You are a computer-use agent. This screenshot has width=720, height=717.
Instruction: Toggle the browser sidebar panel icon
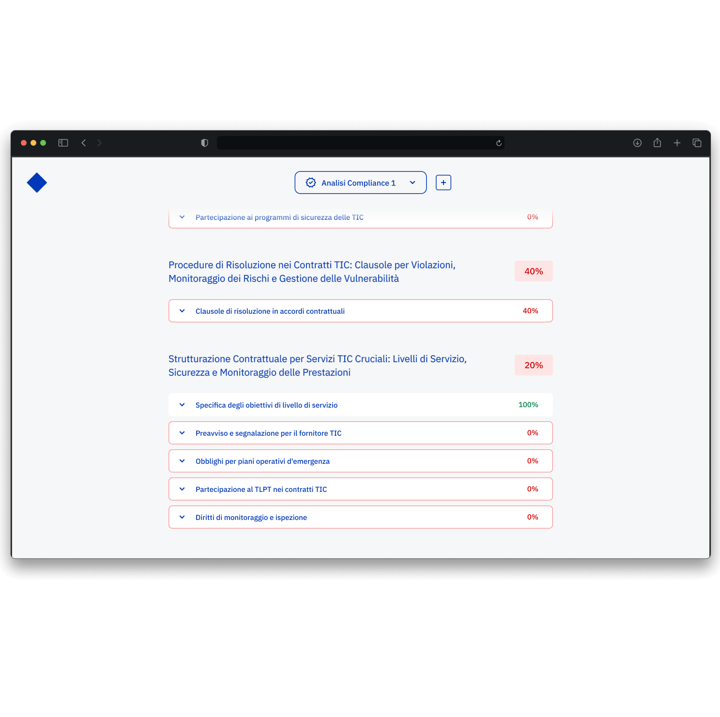(63, 143)
